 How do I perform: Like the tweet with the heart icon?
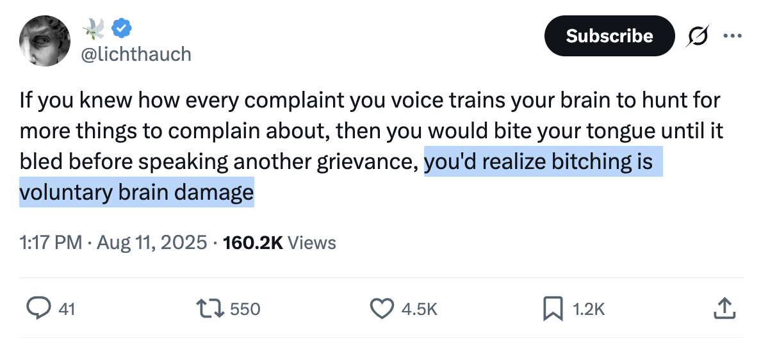point(382,309)
